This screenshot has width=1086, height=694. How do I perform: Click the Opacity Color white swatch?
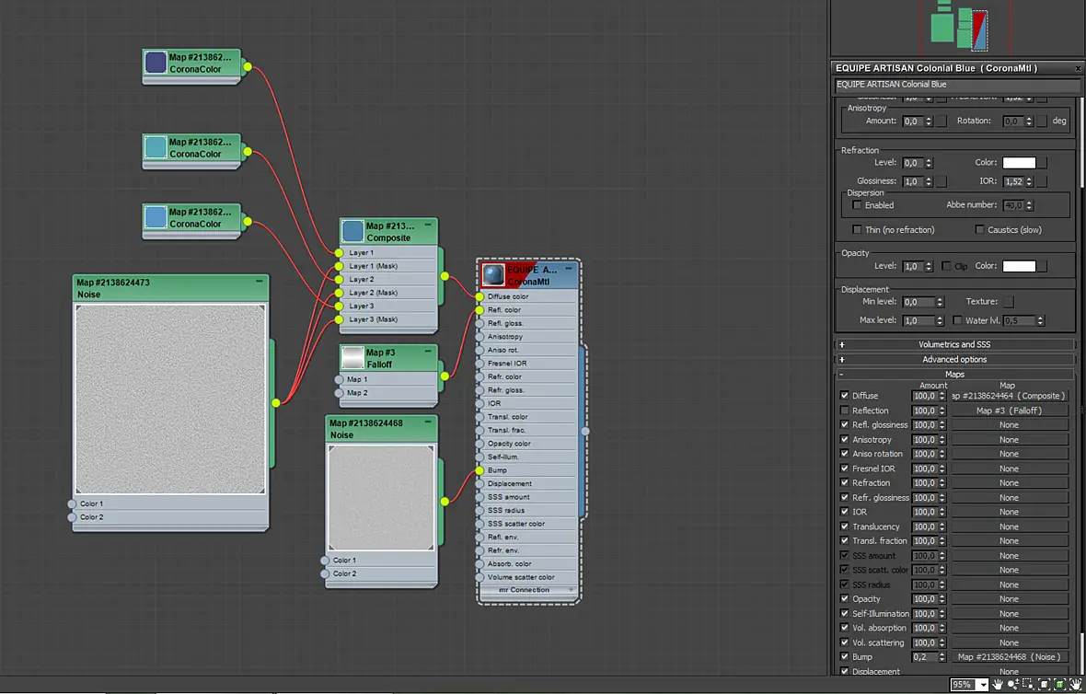(x=1019, y=266)
